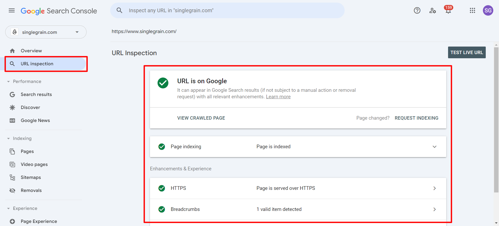Open the Google apps grid

[x=472, y=10]
